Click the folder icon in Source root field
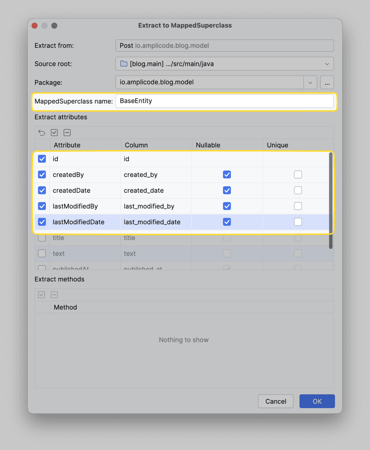 [124, 64]
